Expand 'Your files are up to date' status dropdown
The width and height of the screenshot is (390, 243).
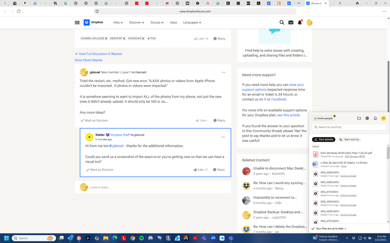[x=329, y=228]
